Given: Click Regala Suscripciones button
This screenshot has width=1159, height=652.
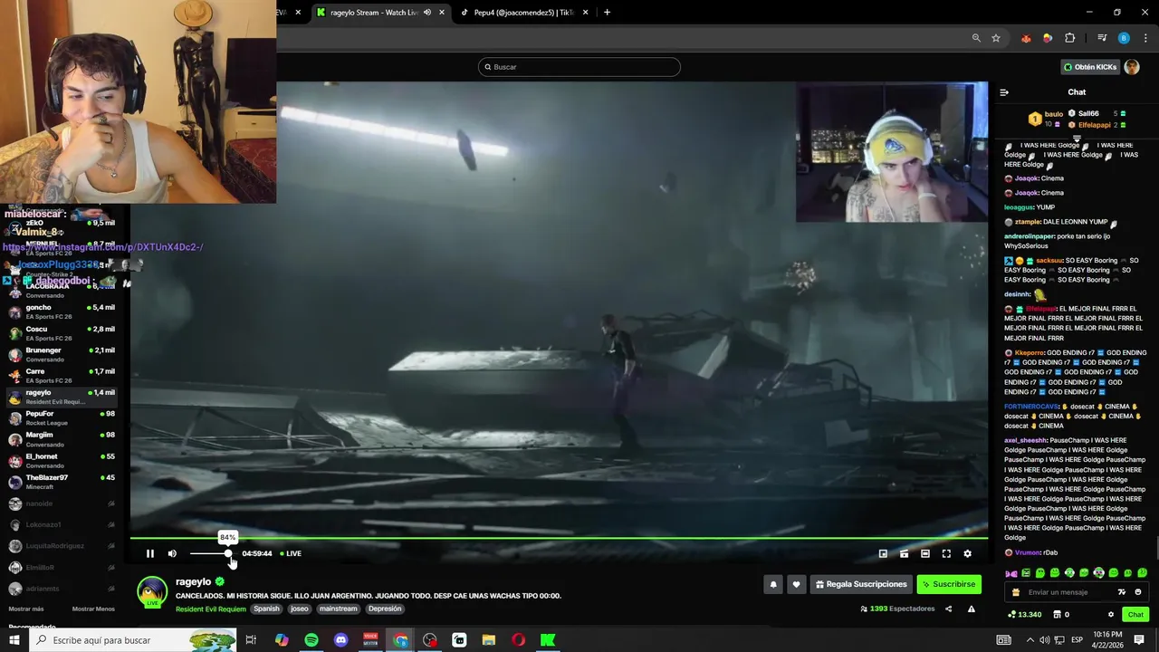Looking at the screenshot, I should [861, 584].
